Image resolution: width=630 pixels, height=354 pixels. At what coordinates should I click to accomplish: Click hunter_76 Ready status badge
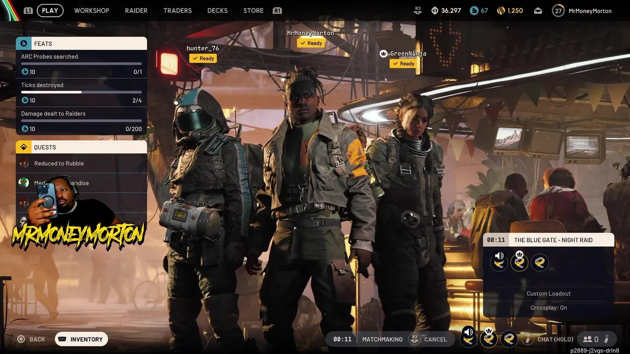click(x=203, y=58)
